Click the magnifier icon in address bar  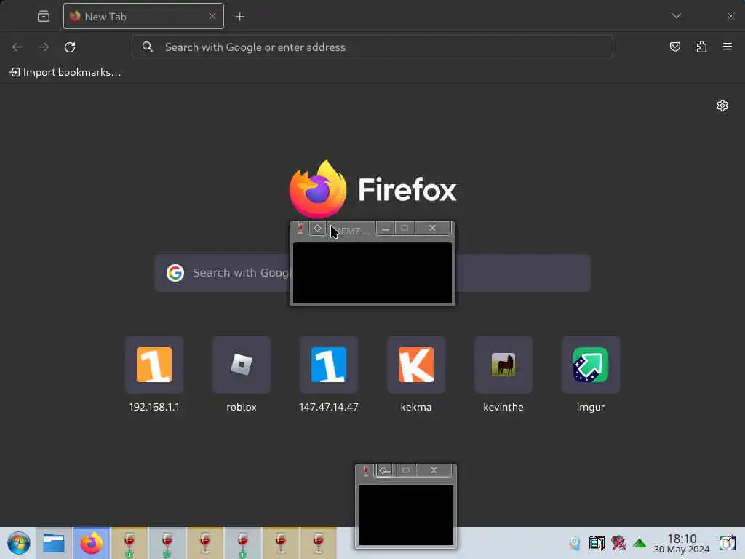coord(148,47)
